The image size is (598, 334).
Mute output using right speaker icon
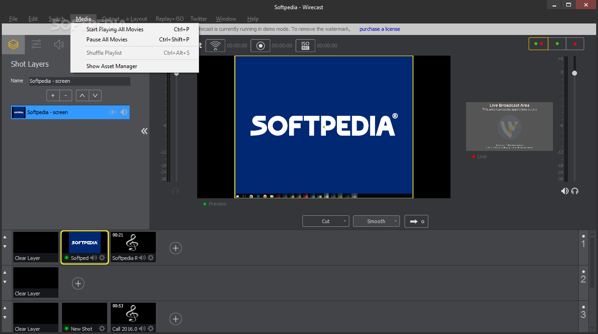[564, 191]
